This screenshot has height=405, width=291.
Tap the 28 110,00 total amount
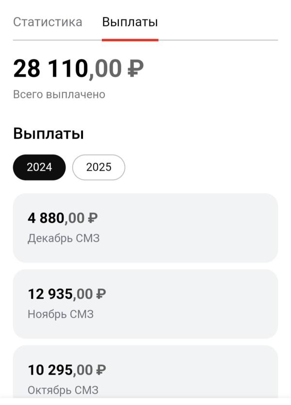78,68
